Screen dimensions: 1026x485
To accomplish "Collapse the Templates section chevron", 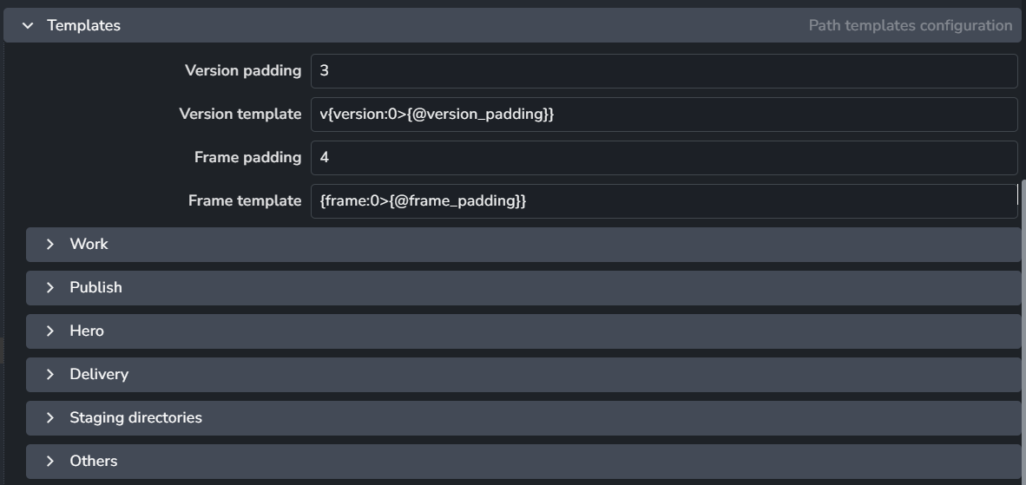I will pyautogui.click(x=28, y=26).
